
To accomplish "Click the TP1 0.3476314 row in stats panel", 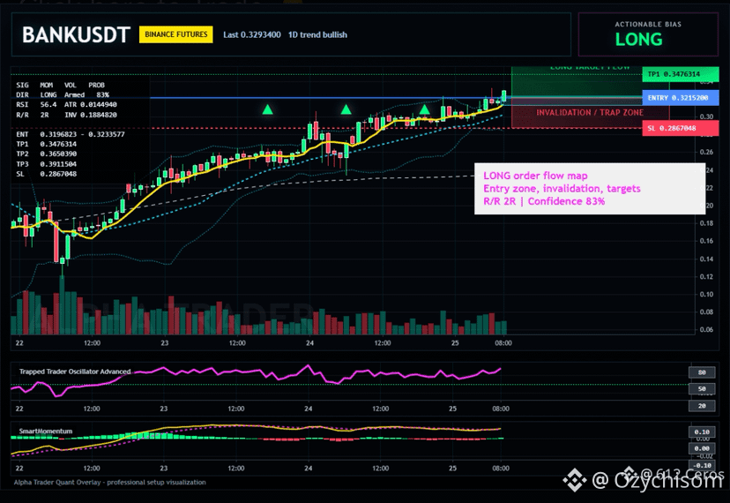I will [x=47, y=145].
